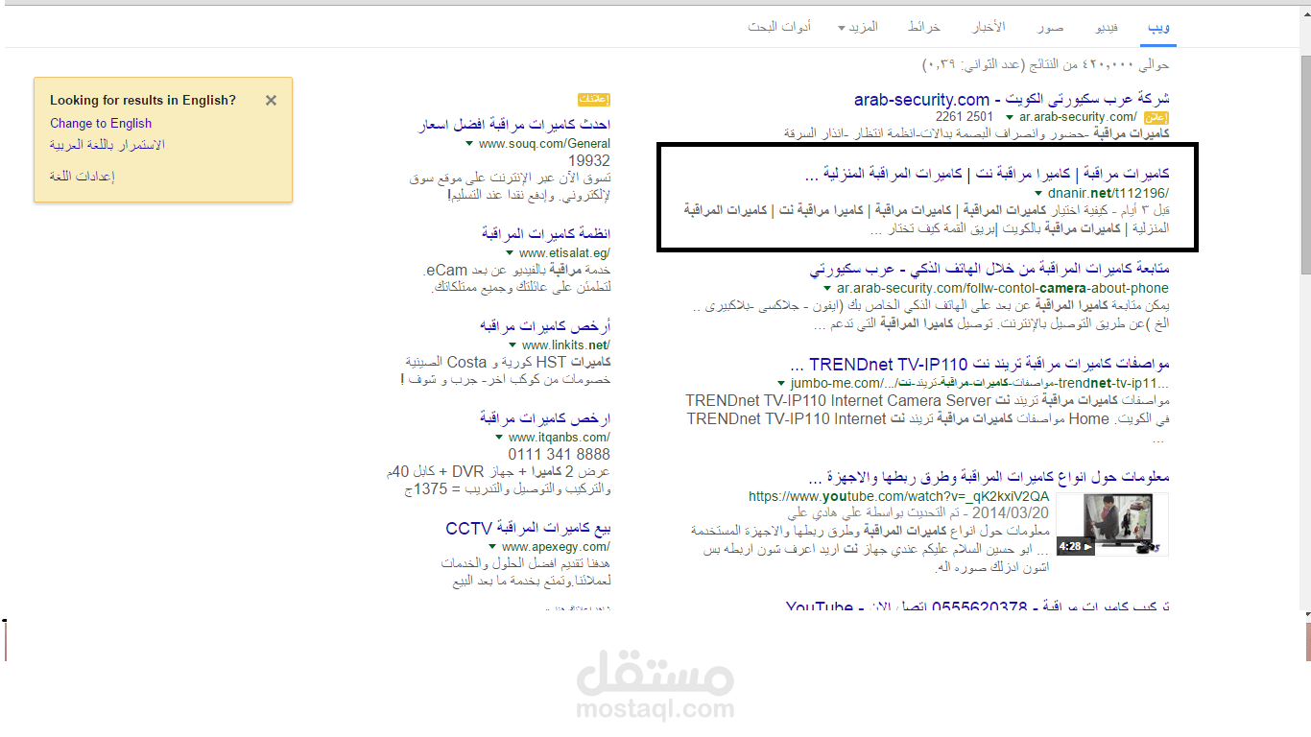Image resolution: width=1311 pixels, height=737 pixels.
Task: Open souq ad احدث كاميرات مراقبة افضل اسعار
Action: click(515, 125)
